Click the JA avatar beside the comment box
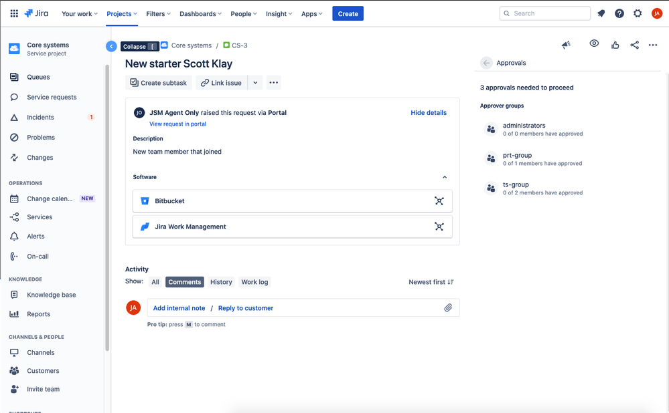 coord(133,307)
